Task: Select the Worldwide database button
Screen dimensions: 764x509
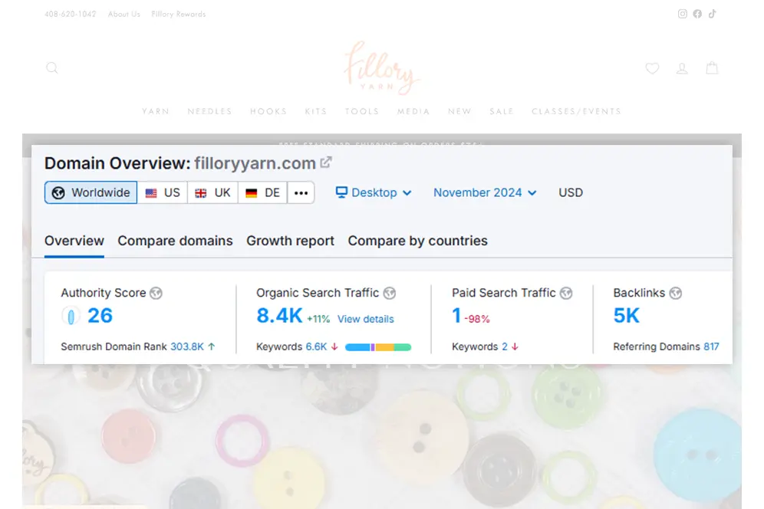Action: (91, 192)
